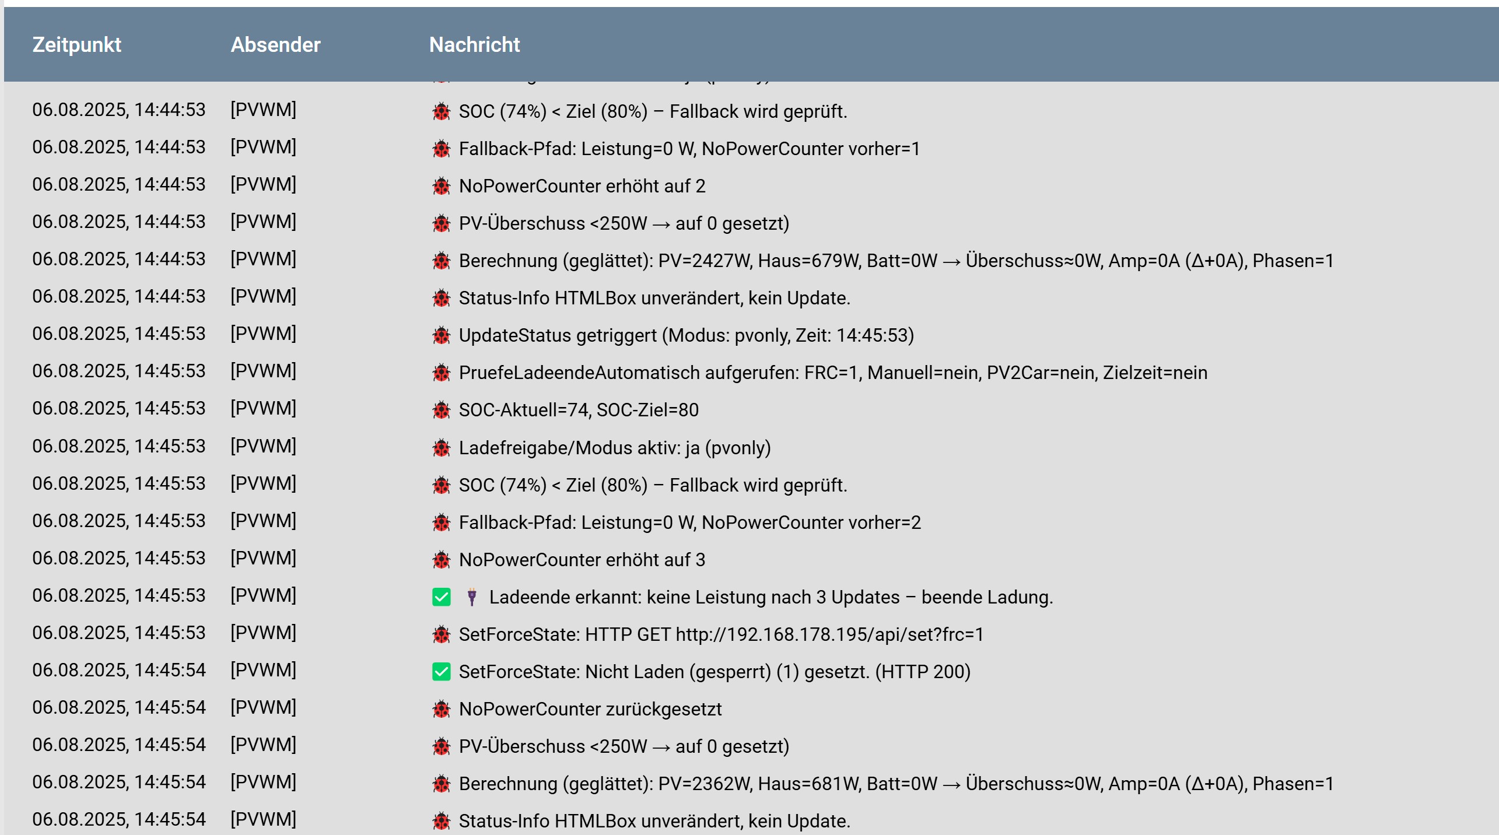
Task: Click the ladybug icon beside "NoPowerCounter erhöht auf 3"
Action: [442, 560]
